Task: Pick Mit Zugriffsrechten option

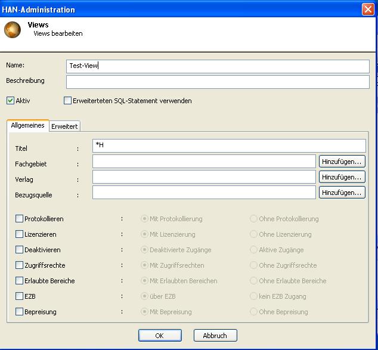Action: (x=144, y=265)
